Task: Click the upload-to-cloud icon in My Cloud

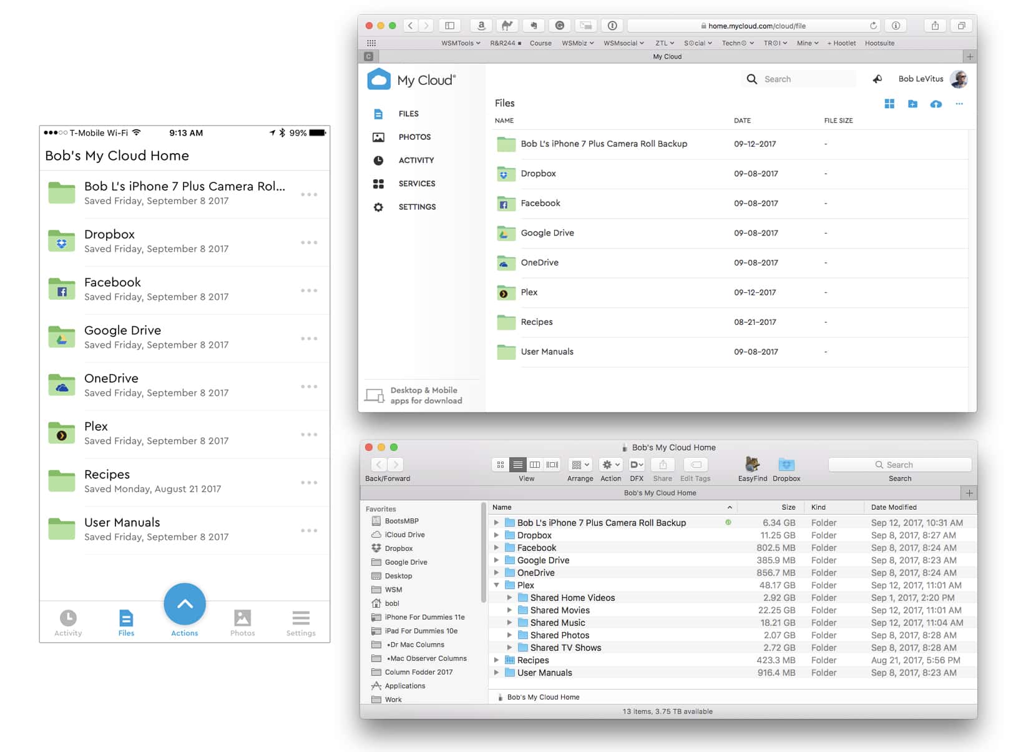Action: (936, 104)
